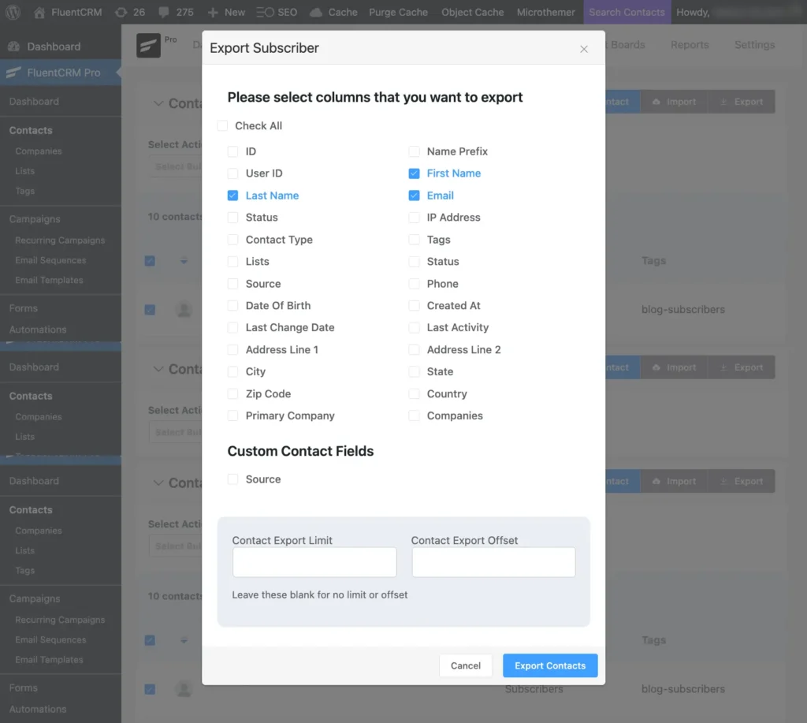This screenshot has height=723, width=807.
Task: Enable the Companies column checkbox
Action: 414,416
